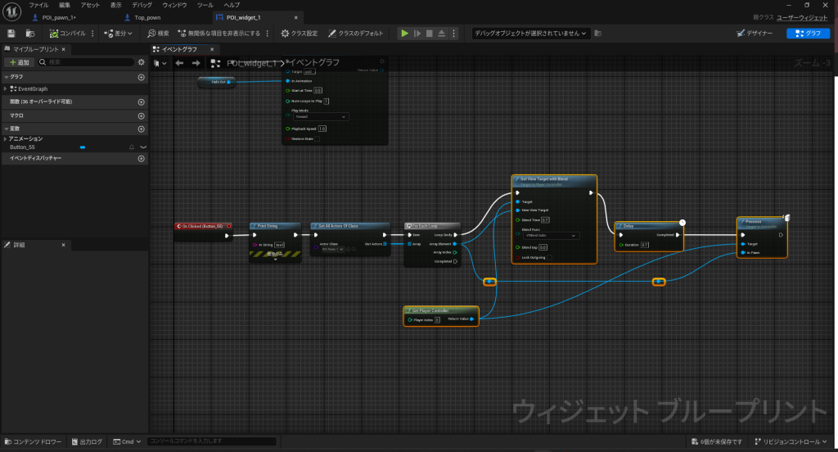Click the Browse to asset icon
Screen dimensions: 838x452
(30, 34)
